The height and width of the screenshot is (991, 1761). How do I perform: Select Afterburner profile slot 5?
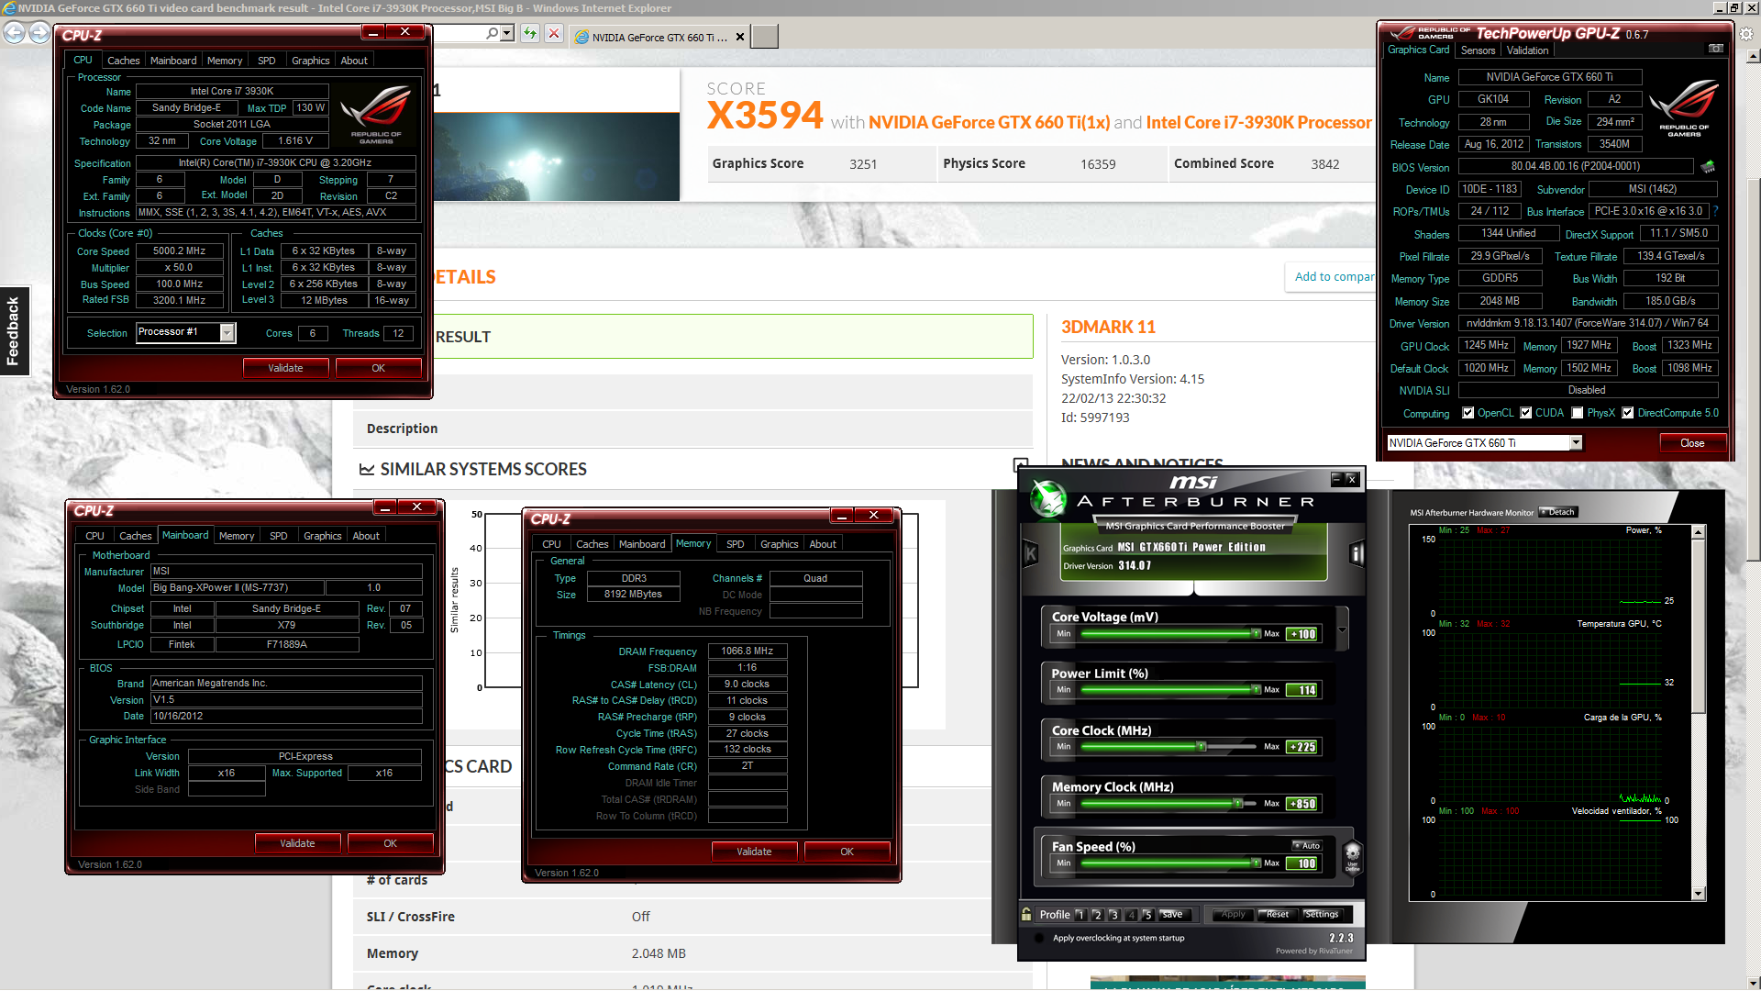(1147, 915)
